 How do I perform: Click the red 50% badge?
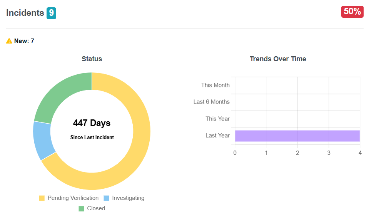pos(352,12)
